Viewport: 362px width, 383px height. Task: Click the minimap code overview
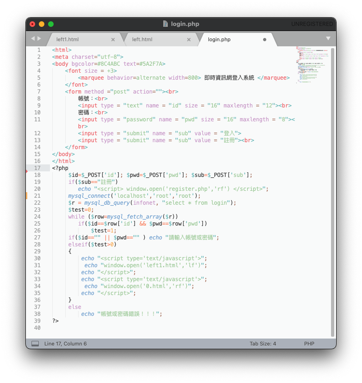coord(313,65)
